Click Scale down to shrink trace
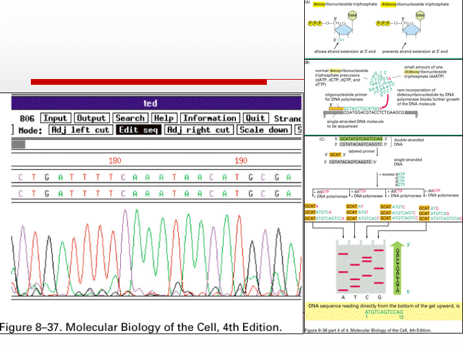 (x=262, y=130)
